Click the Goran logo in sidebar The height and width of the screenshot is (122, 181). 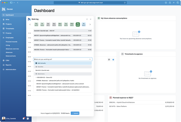coord(4,9)
